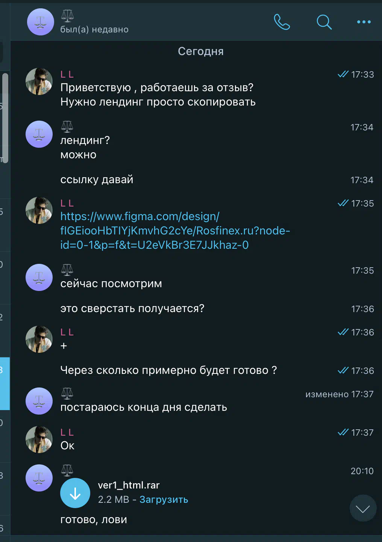This screenshot has height=542, width=382.
Task: Click the chat list scrollbar on the left
Action: click(x=5, y=118)
